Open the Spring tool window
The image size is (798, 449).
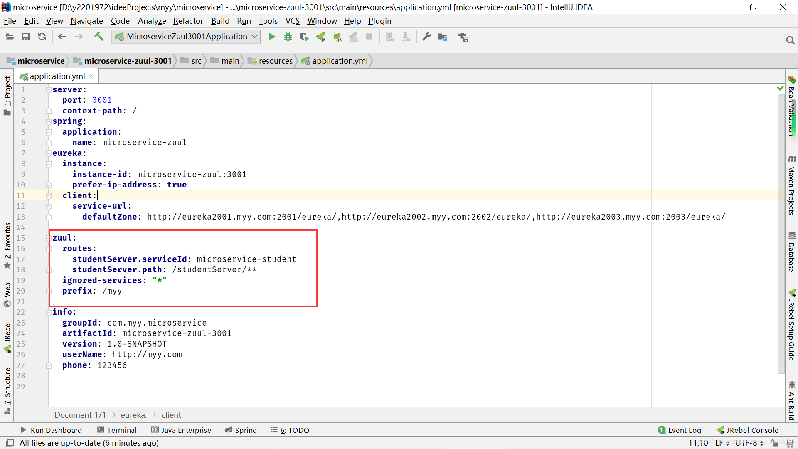(241, 430)
